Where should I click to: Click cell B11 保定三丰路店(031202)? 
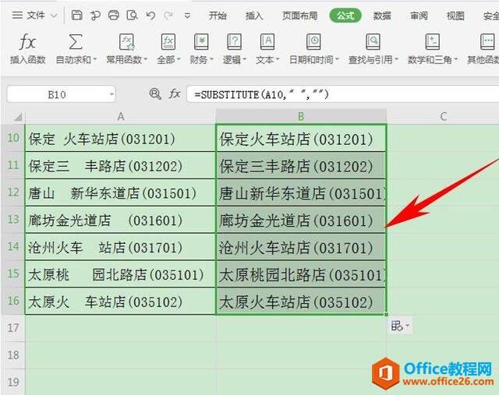coord(301,165)
